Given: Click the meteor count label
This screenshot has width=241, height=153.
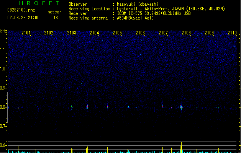Looking at the screenshot, I should coord(54,12).
